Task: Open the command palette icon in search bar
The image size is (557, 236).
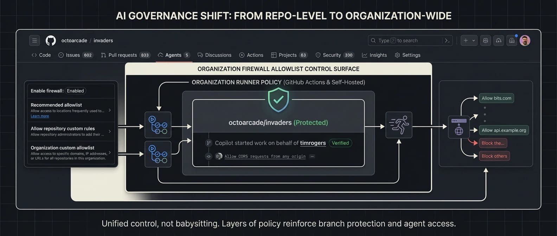Action: [447, 40]
